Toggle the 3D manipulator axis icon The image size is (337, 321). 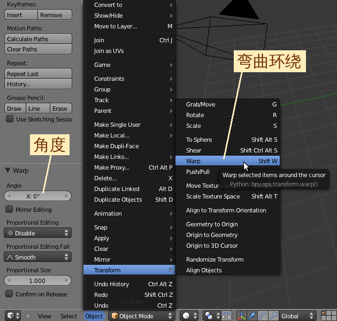coord(242,316)
